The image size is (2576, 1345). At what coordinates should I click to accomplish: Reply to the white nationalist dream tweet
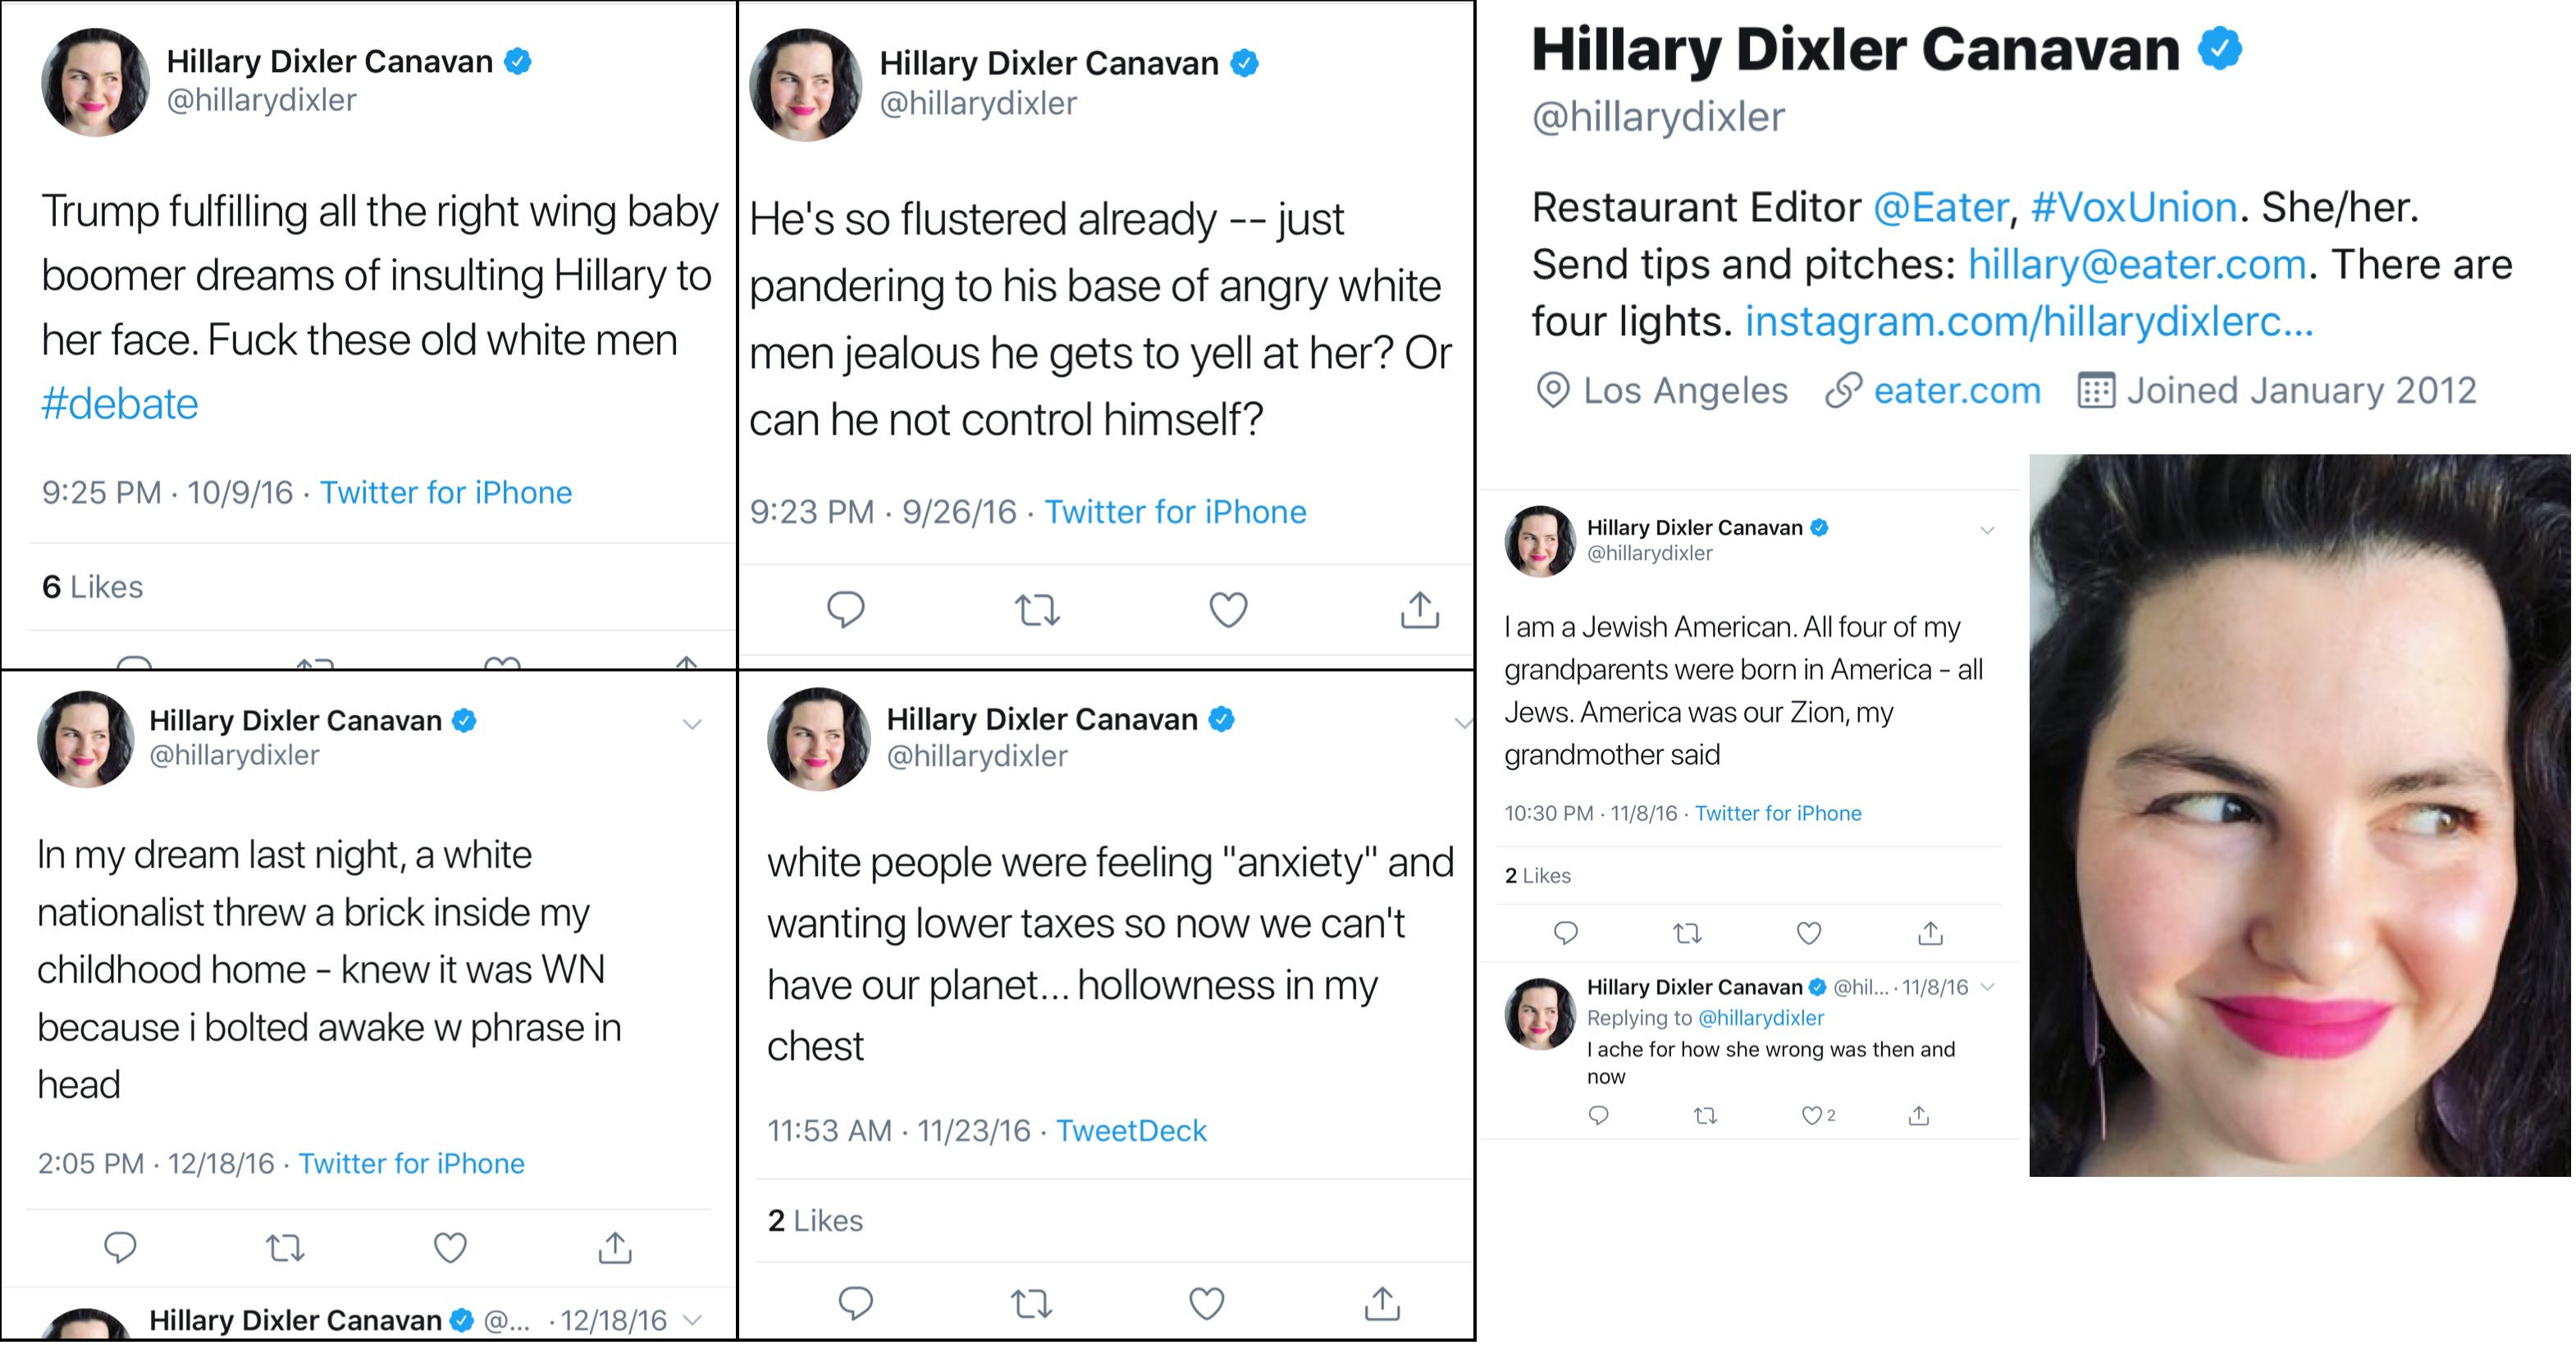pos(120,1247)
